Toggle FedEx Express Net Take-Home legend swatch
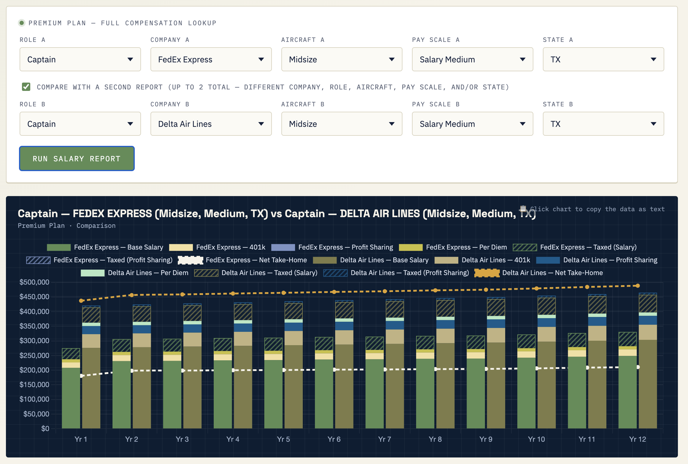 [191, 260]
